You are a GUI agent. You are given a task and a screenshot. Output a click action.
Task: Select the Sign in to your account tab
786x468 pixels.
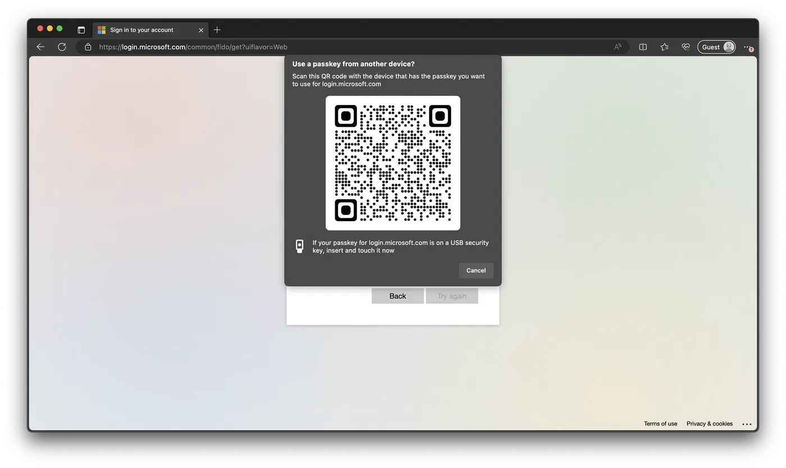pyautogui.click(x=149, y=30)
